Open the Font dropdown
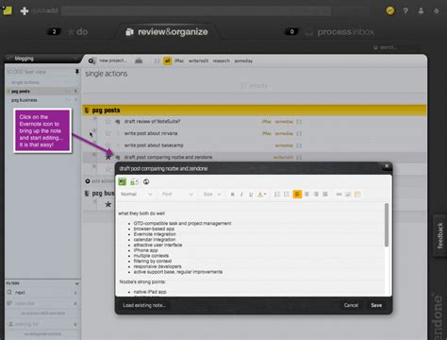This screenshot has height=340, width=447. 177,195
